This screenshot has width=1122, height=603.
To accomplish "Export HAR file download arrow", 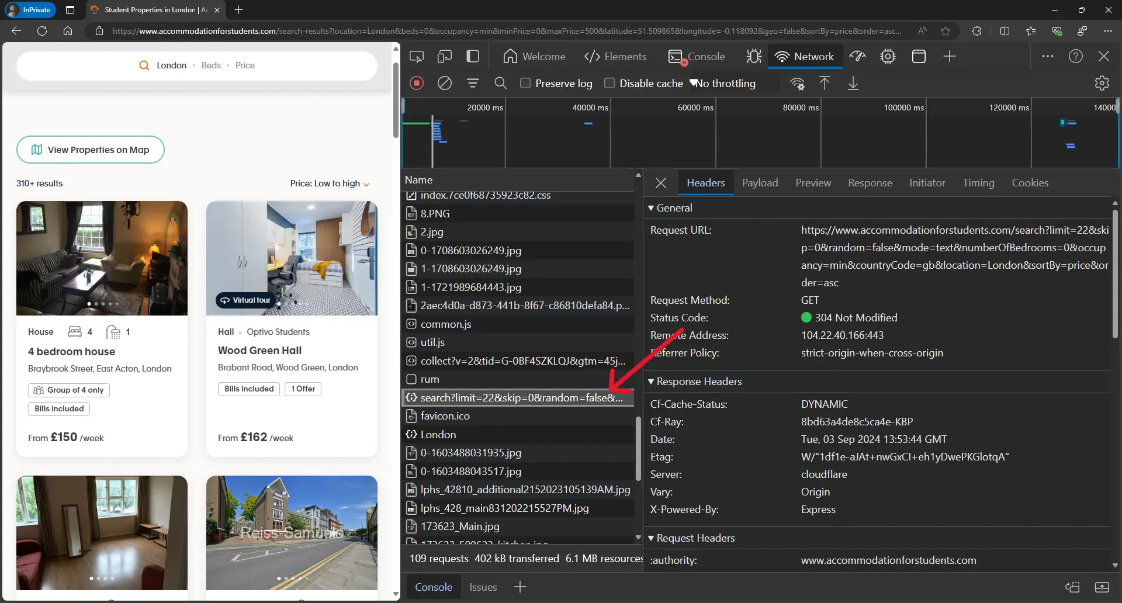I will (853, 83).
